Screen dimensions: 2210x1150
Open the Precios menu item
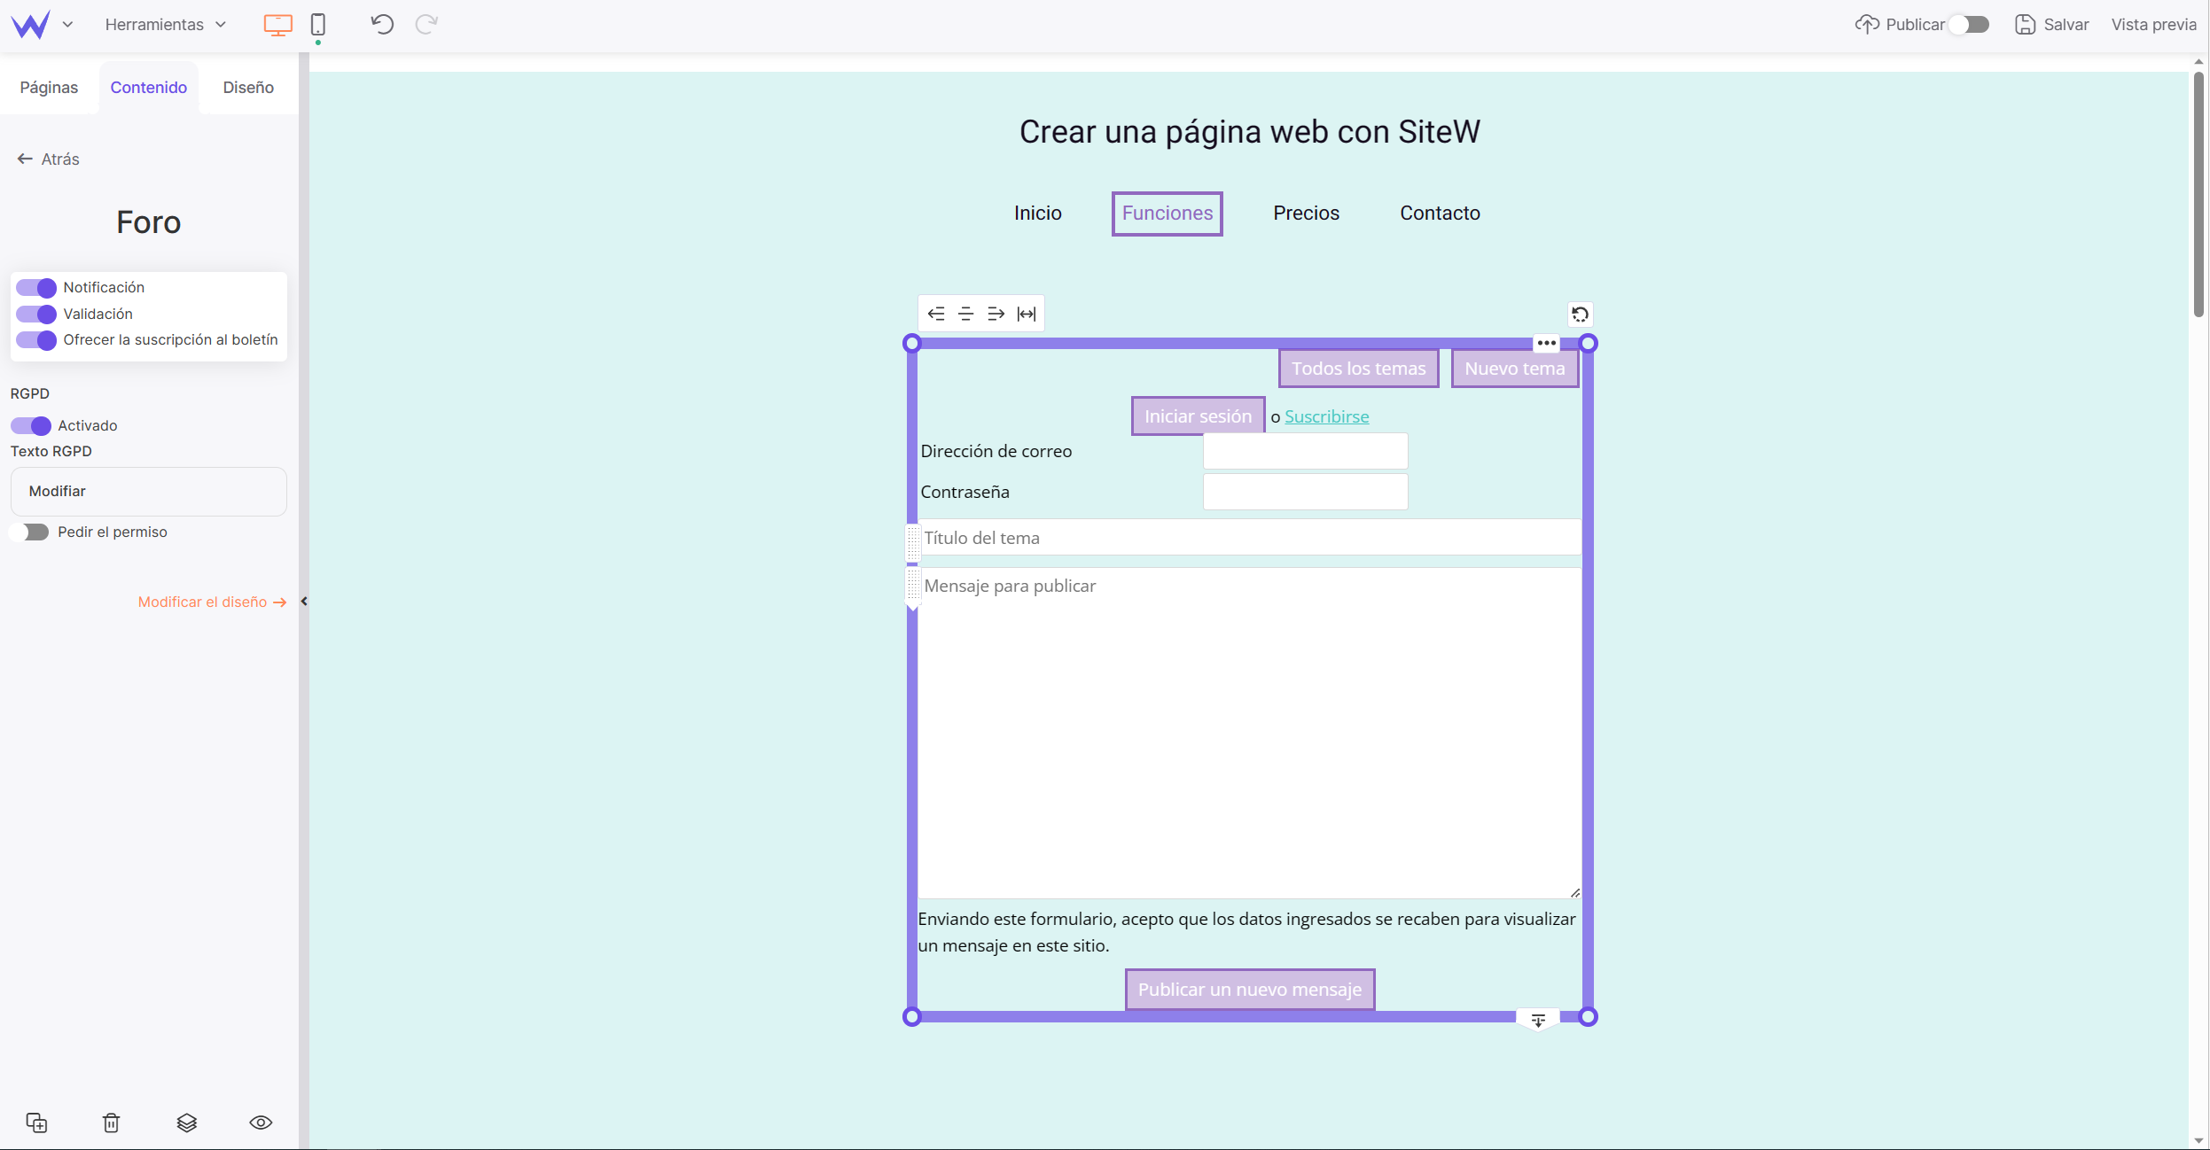pyautogui.click(x=1306, y=213)
